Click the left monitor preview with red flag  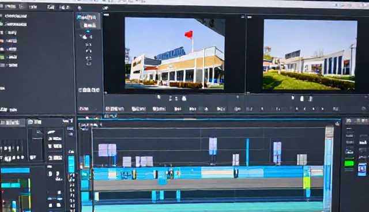click(x=175, y=53)
